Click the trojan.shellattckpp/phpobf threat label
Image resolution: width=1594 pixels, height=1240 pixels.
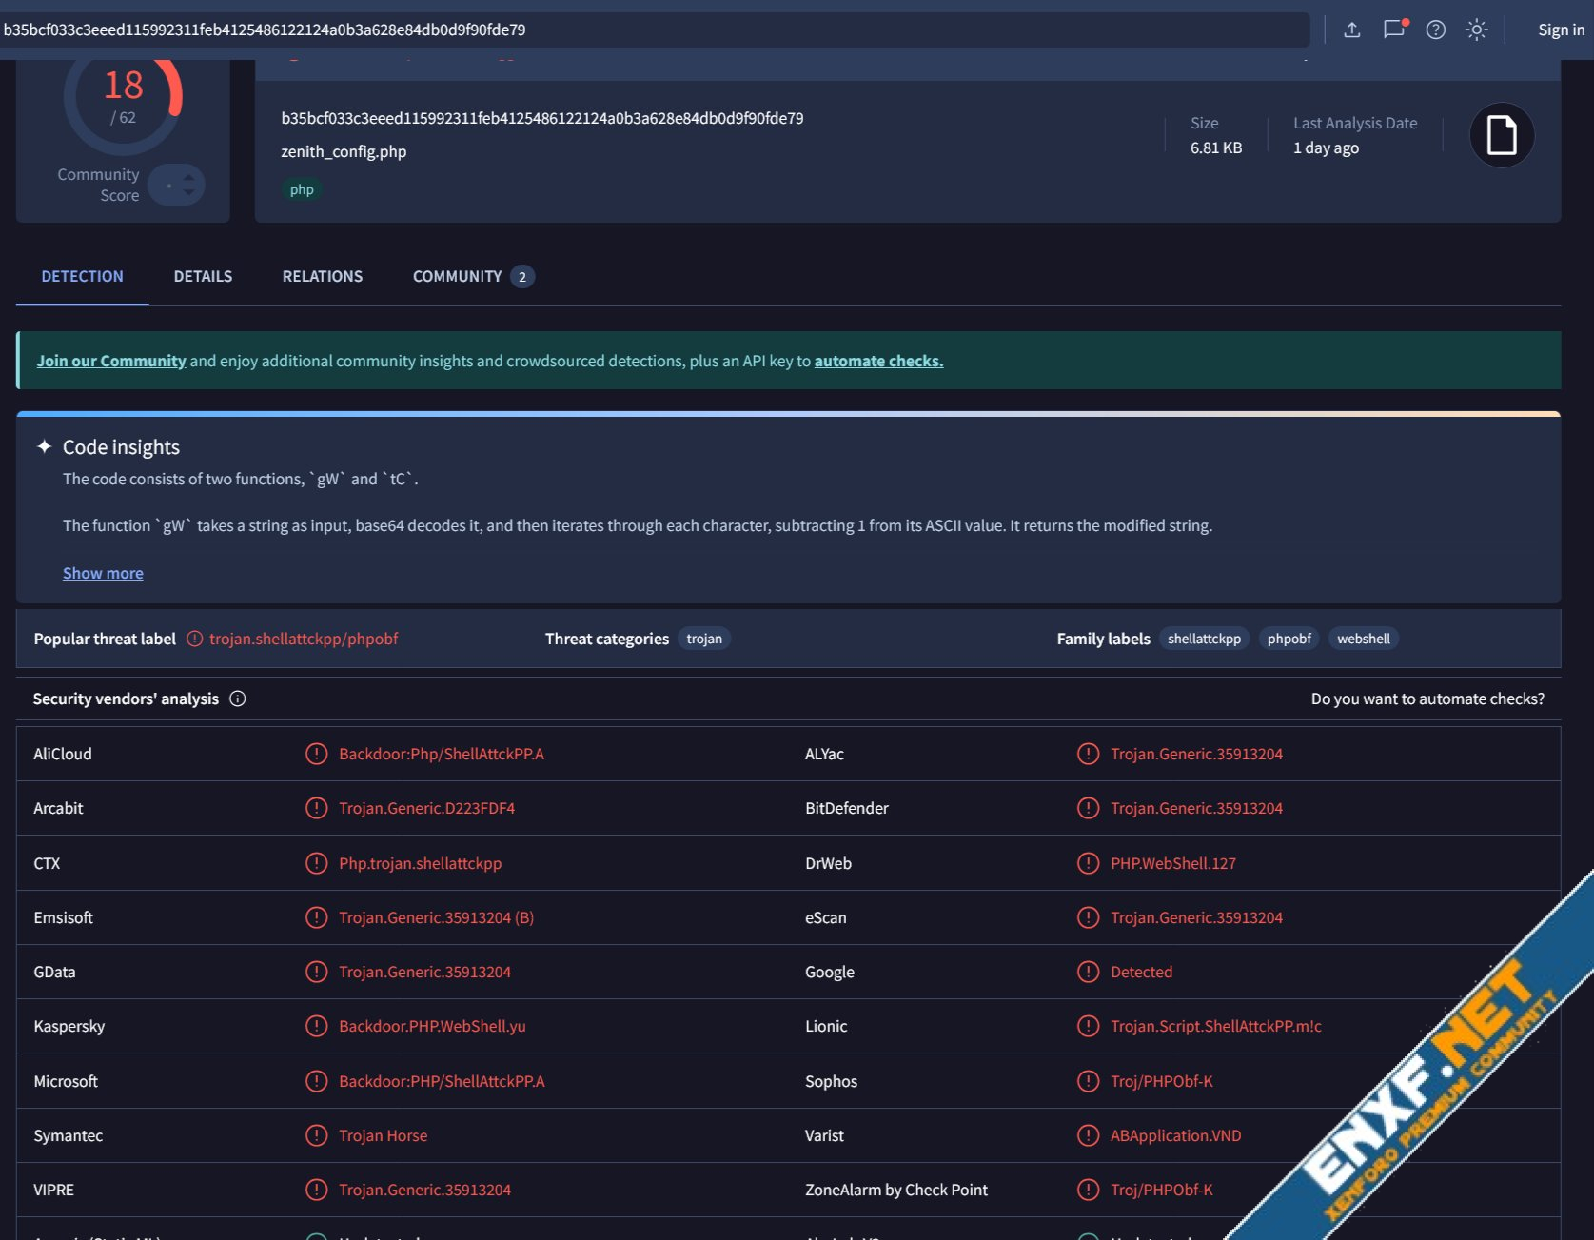point(304,639)
